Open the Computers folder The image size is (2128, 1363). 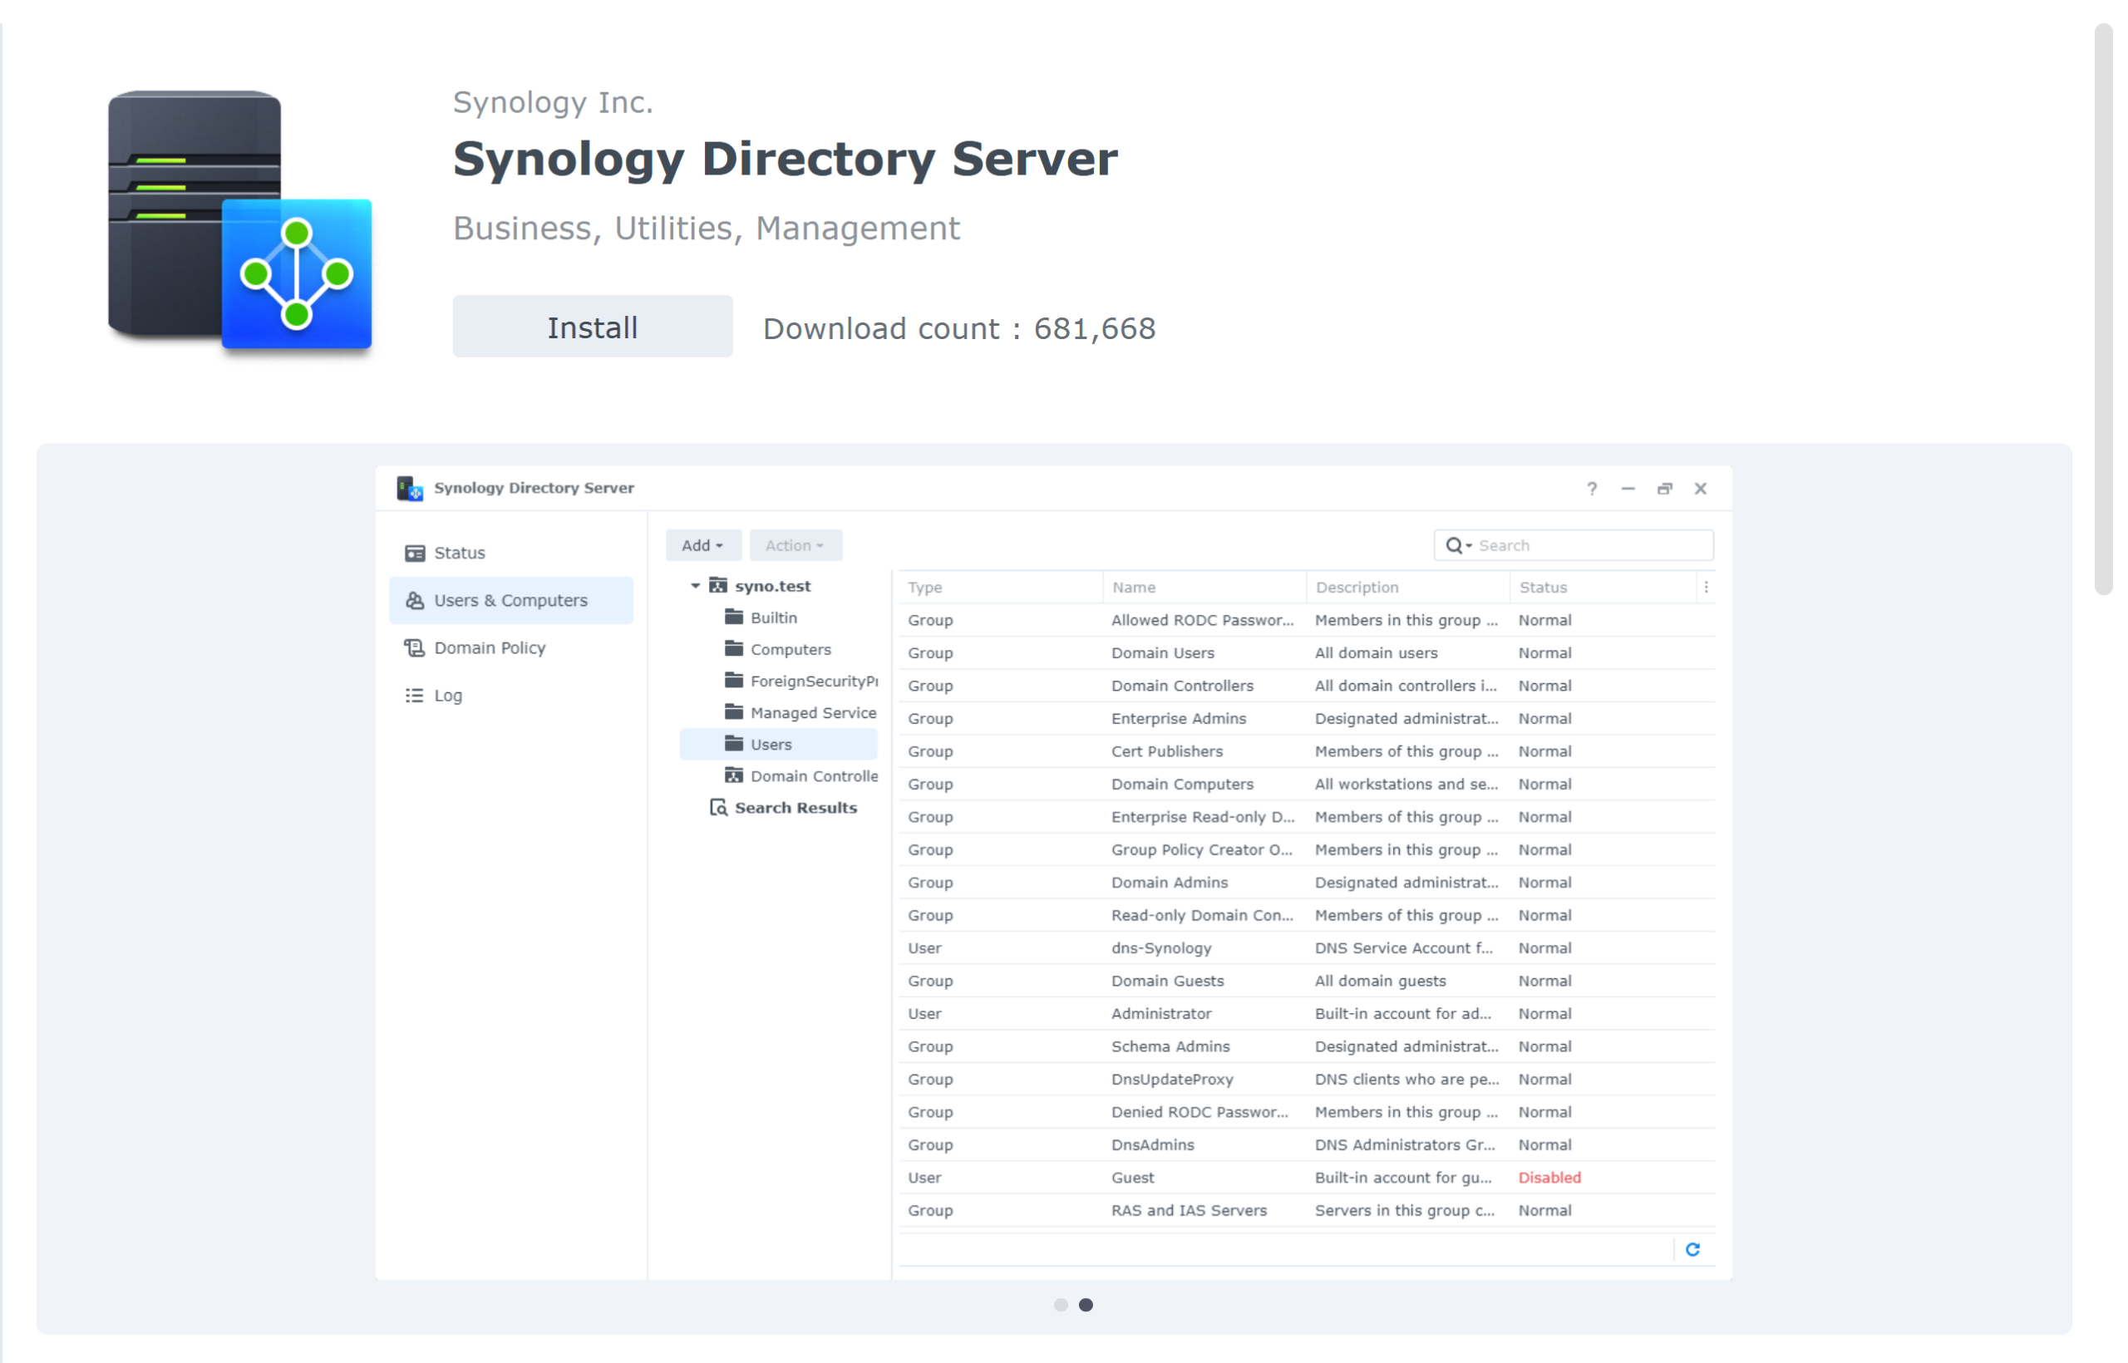tap(790, 648)
